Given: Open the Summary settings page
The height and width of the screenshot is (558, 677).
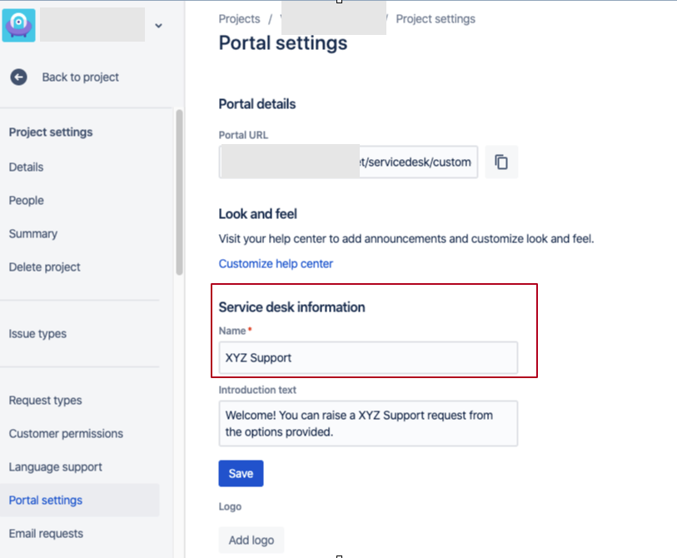Looking at the screenshot, I should pos(33,234).
